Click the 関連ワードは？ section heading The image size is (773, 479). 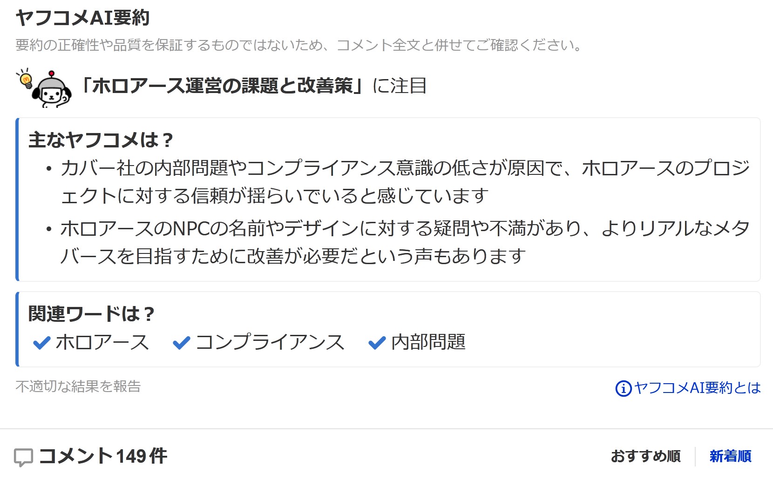tap(91, 314)
